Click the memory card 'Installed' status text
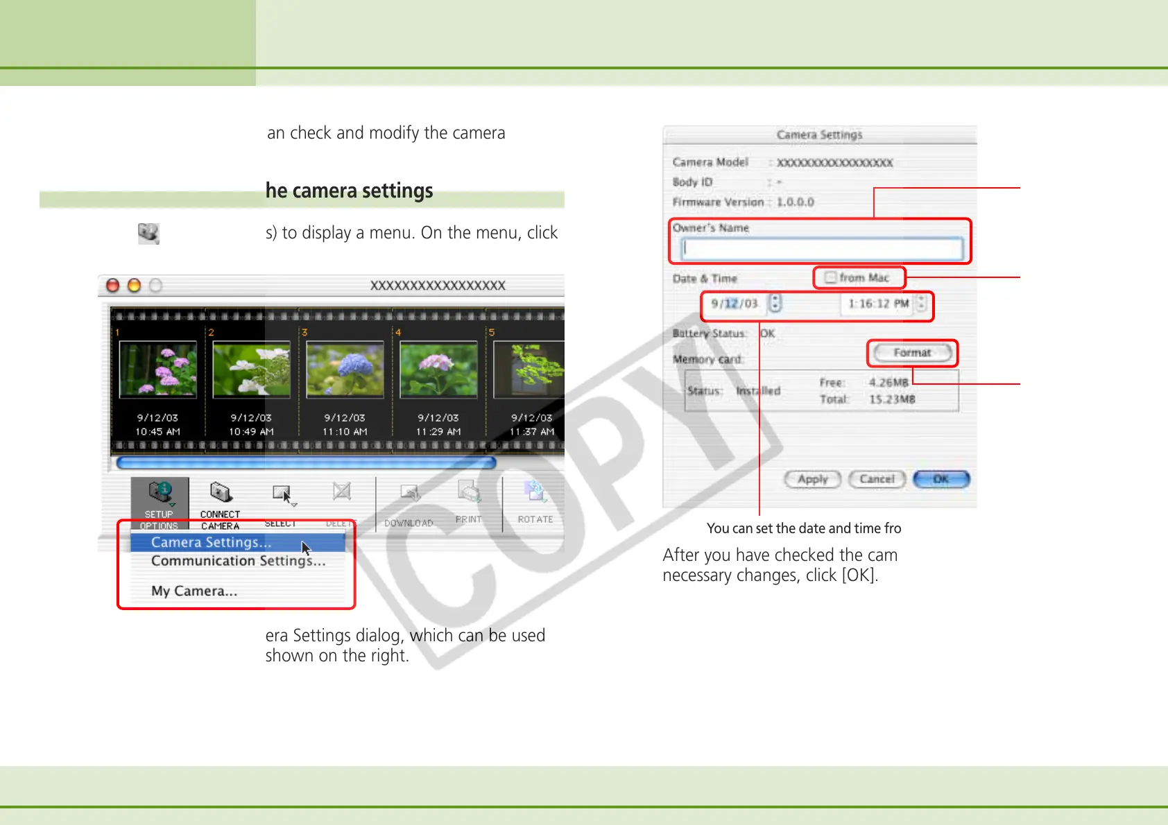 (758, 391)
